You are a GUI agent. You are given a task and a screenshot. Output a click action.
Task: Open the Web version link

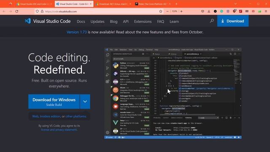[35, 117]
